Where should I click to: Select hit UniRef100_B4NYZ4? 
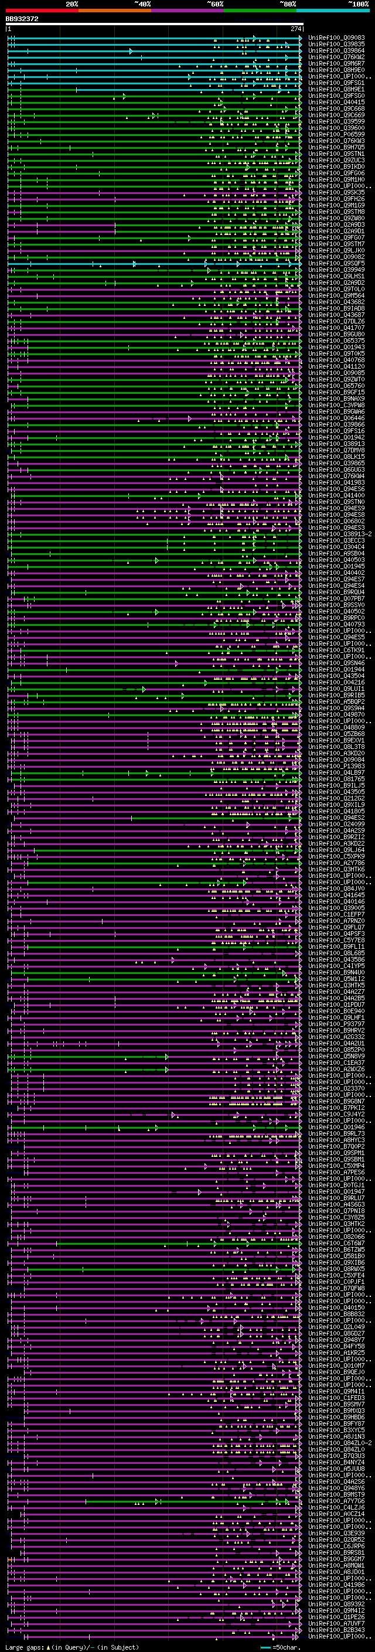click(x=336, y=1462)
